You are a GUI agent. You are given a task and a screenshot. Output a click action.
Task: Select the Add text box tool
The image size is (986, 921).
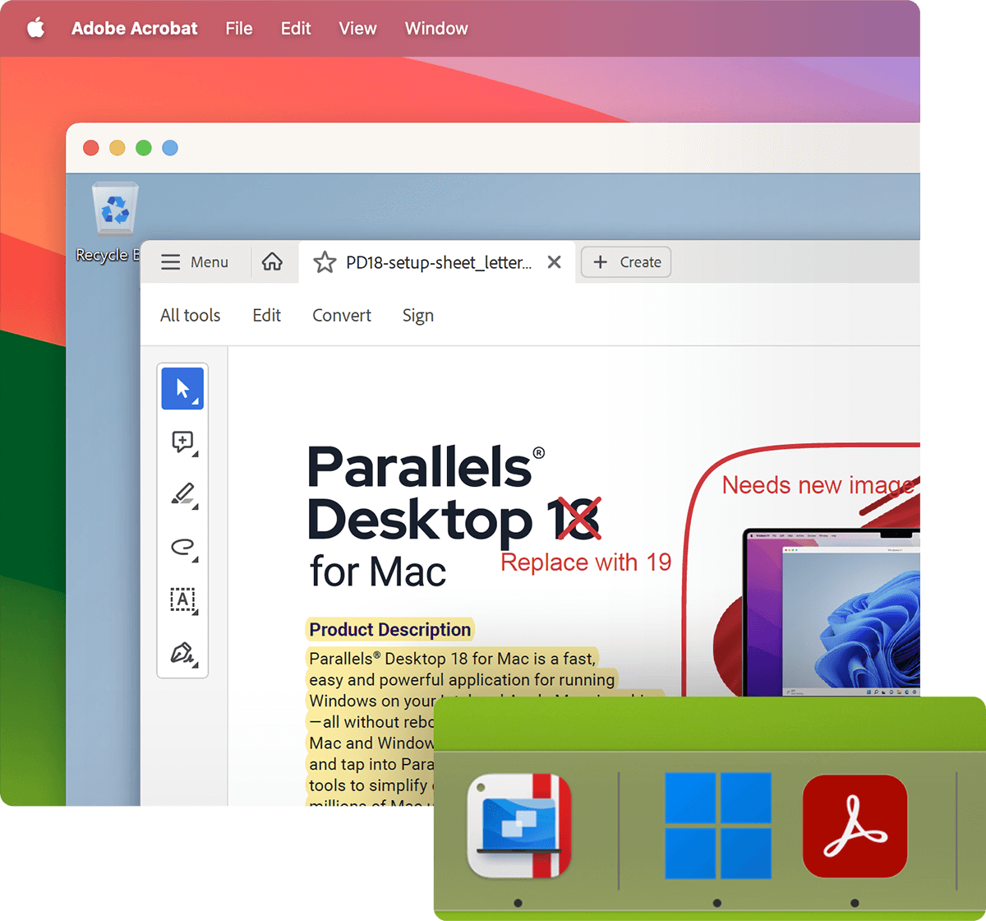click(x=182, y=600)
